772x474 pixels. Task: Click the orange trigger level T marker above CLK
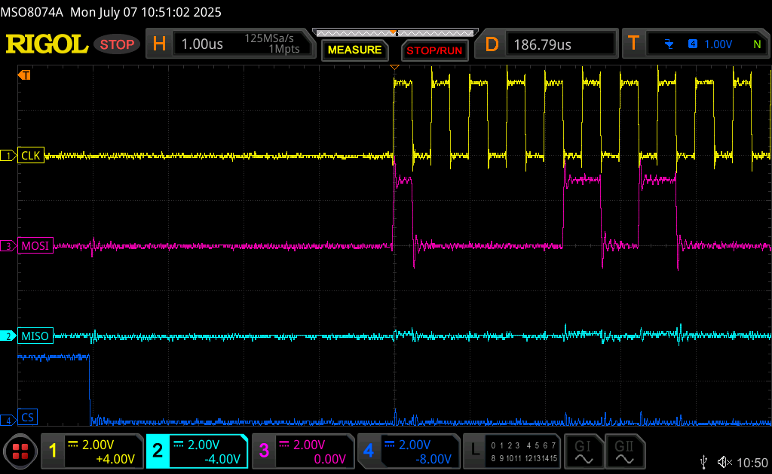coord(24,74)
